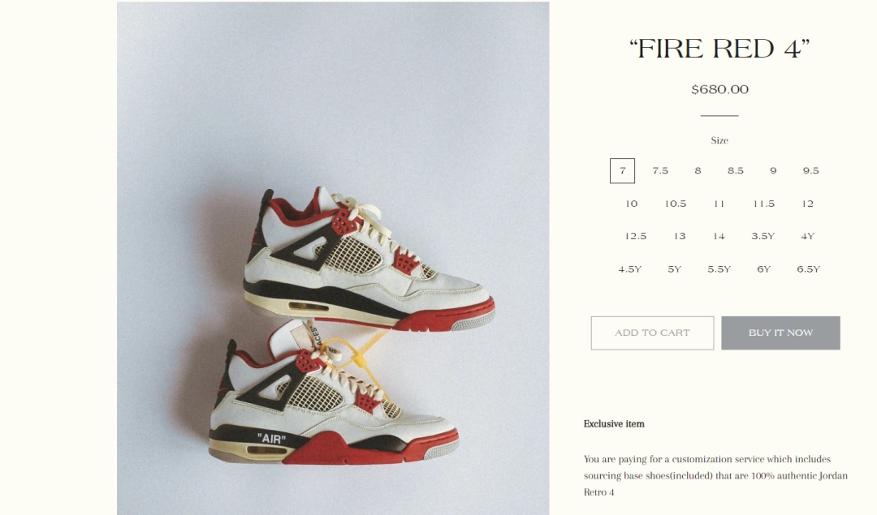This screenshot has width=877, height=515.
Task: Pick size 8
Action: 698,171
